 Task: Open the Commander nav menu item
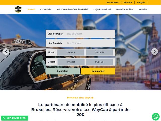46,9
